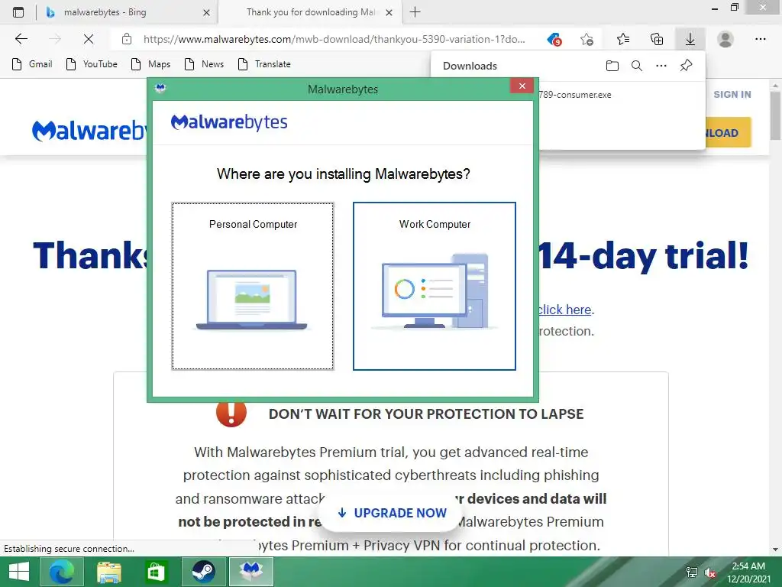The width and height of the screenshot is (782, 587).
Task: Click SIGN IN on the webpage
Action: click(732, 94)
